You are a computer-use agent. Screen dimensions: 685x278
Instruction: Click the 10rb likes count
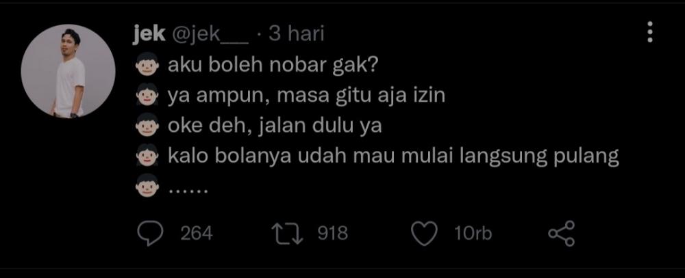coord(473,234)
